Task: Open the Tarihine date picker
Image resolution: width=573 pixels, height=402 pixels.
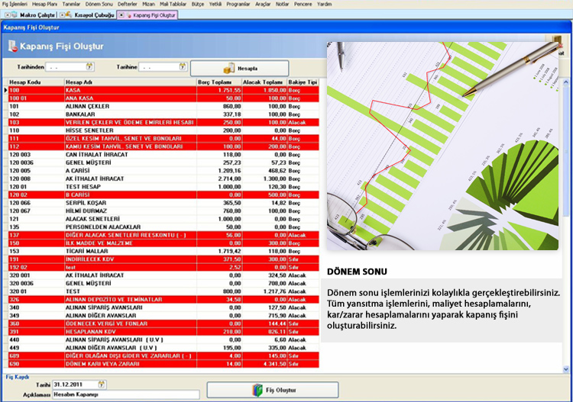Action: click(x=181, y=67)
